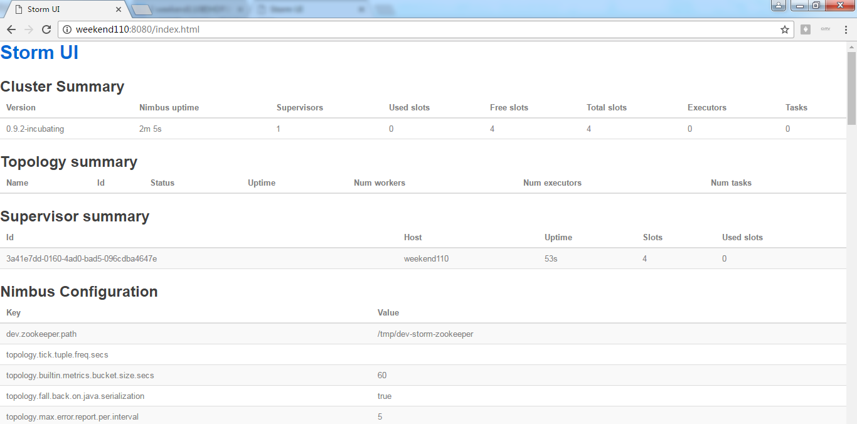Image resolution: width=857 pixels, height=424 pixels.
Task: Select the active Storm UI browser tab
Action: click(x=66, y=9)
